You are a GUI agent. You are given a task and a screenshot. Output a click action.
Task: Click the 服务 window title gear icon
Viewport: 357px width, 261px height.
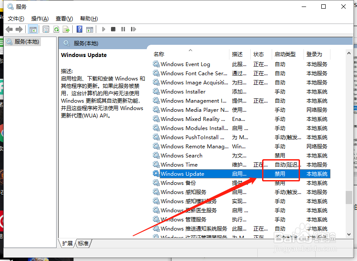pos(10,7)
